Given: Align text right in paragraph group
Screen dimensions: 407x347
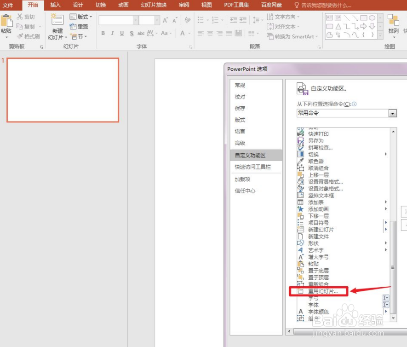Looking at the screenshot, I should [x=219, y=33].
